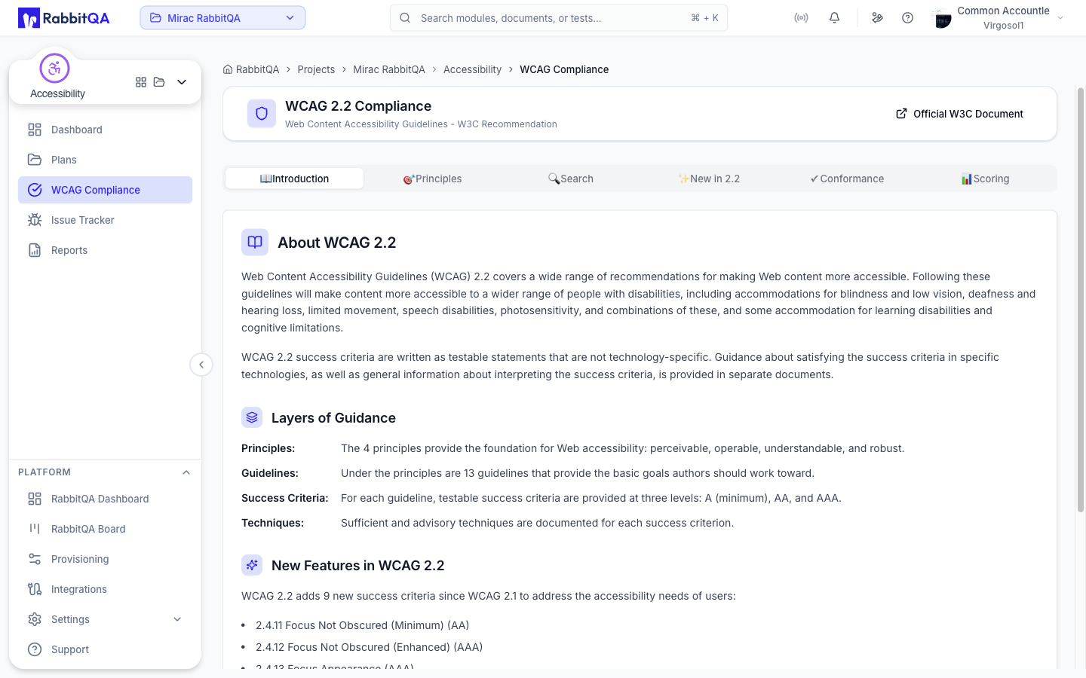The height and width of the screenshot is (678, 1086).
Task: Collapse the PLATFORM section
Action: tap(186, 472)
